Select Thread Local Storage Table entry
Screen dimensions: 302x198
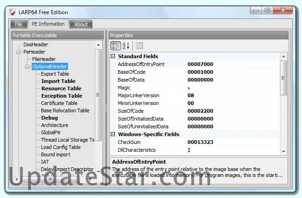[68, 140]
